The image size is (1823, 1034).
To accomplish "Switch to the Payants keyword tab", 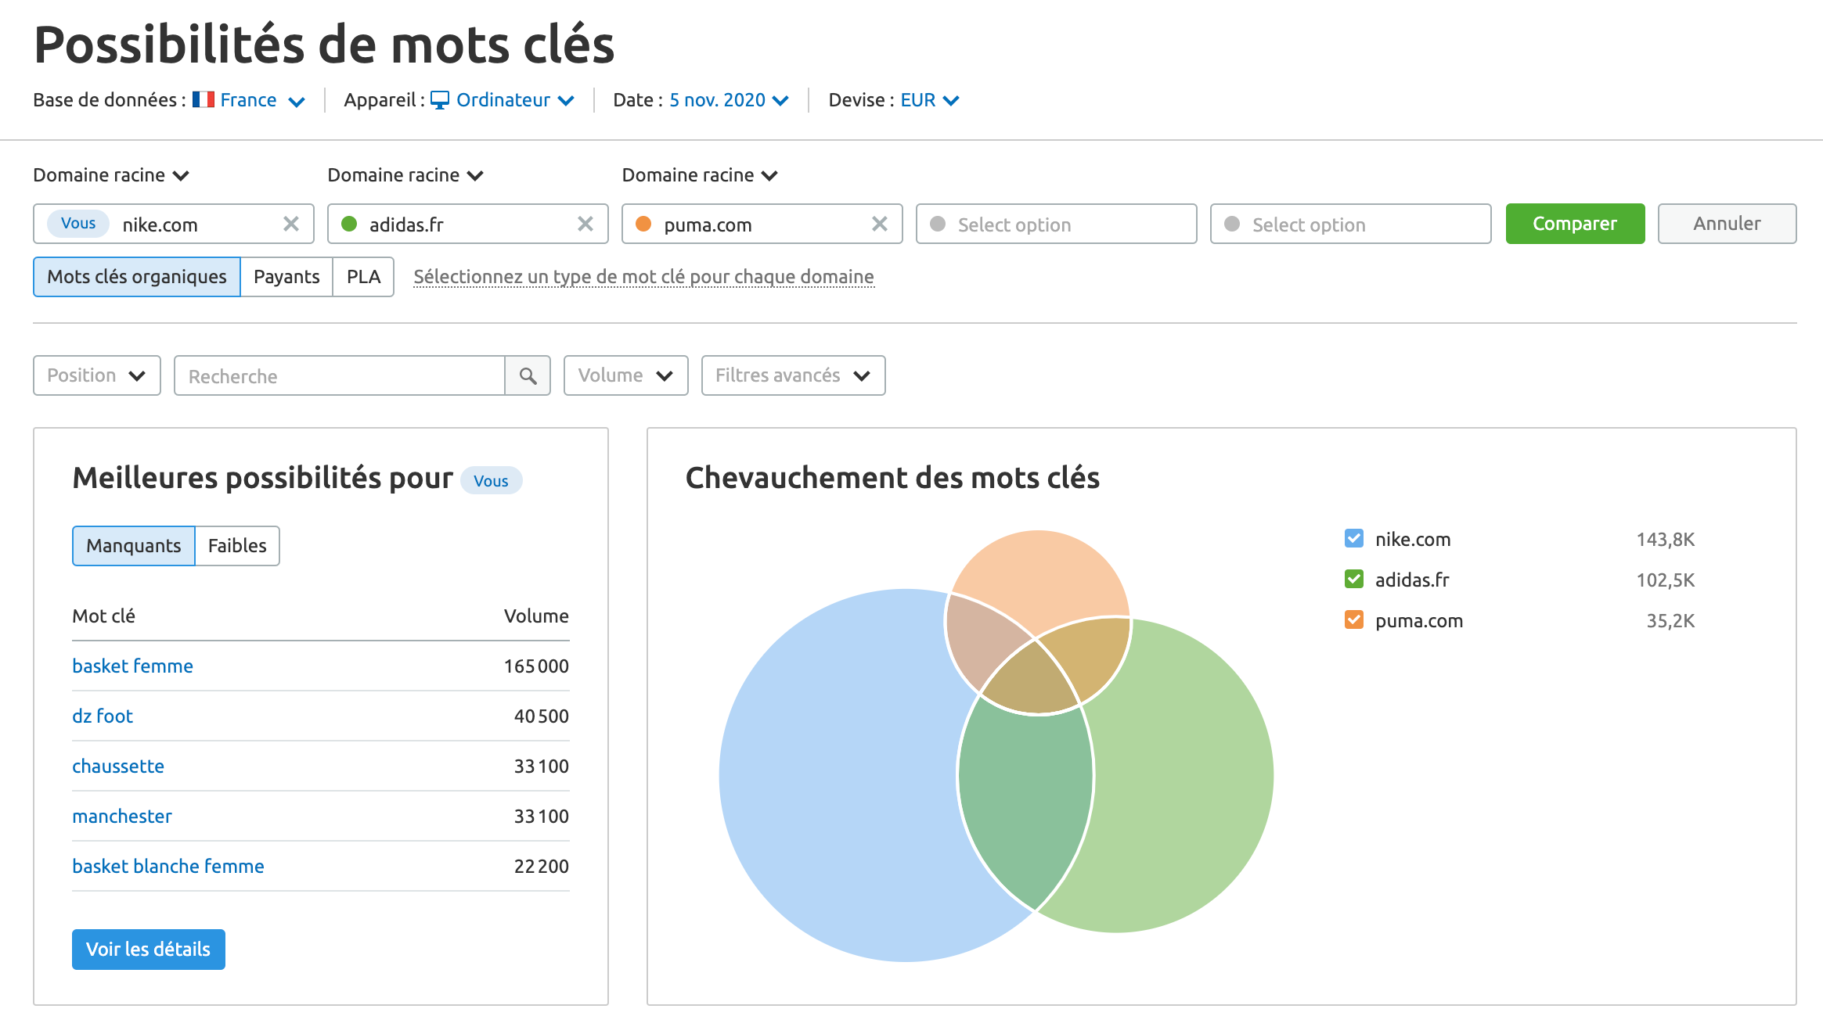I will (x=286, y=277).
